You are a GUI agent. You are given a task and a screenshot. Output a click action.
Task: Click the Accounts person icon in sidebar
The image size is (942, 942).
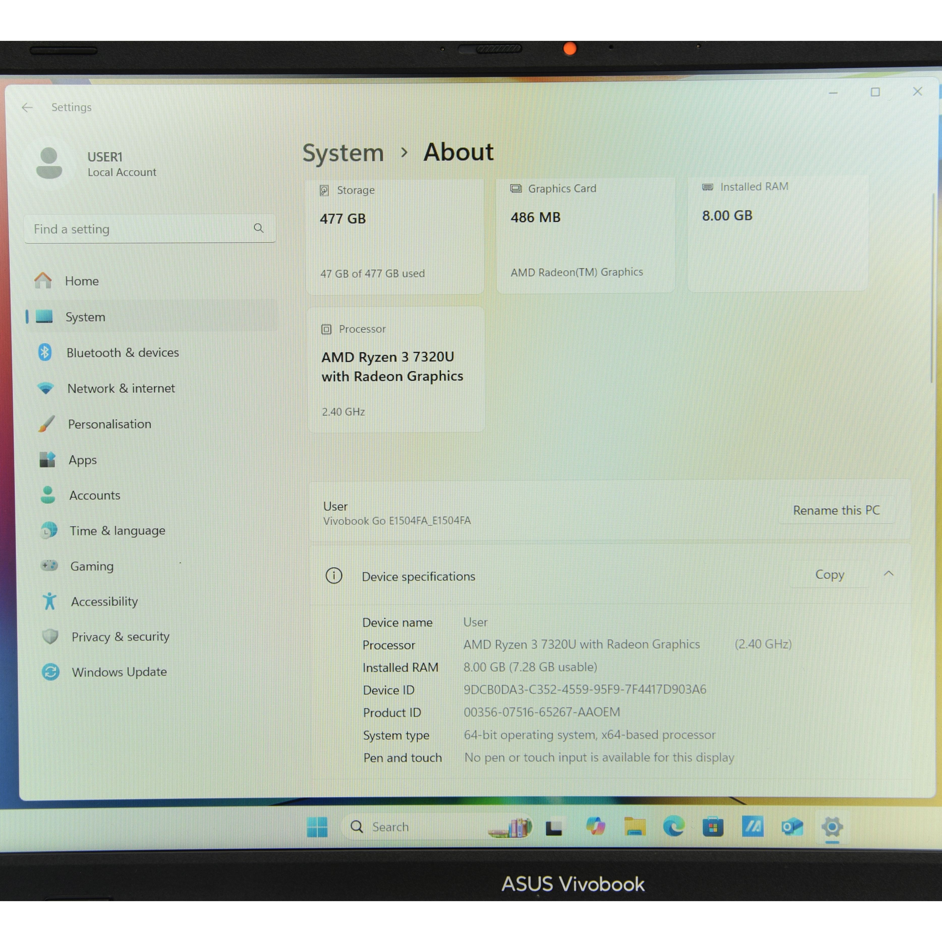tap(48, 495)
